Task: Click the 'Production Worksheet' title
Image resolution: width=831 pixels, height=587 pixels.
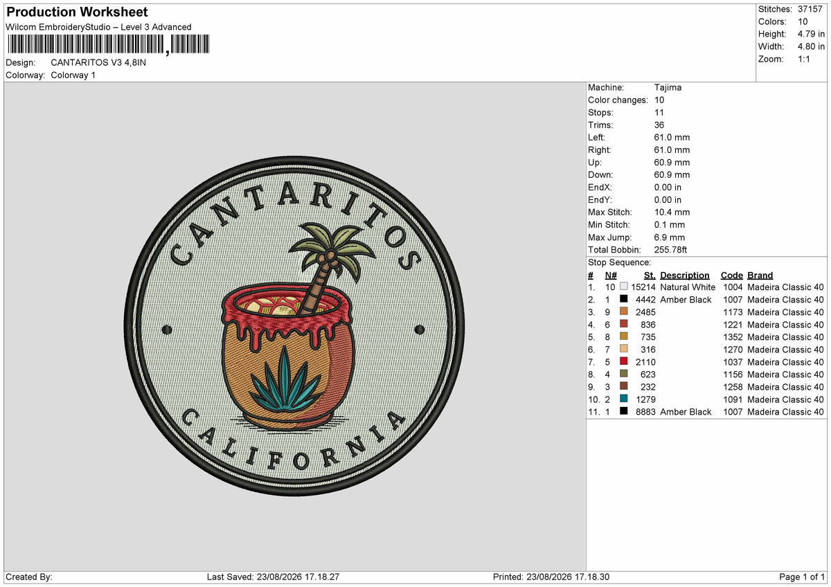Action: 77,12
